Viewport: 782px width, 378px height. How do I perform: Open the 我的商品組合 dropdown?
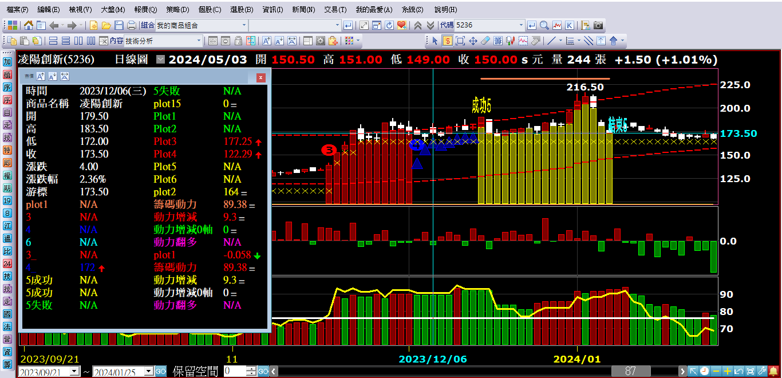tap(244, 25)
